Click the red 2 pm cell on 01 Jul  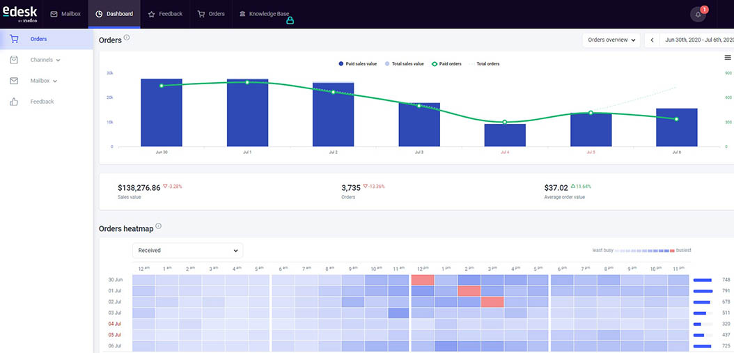[x=469, y=291]
